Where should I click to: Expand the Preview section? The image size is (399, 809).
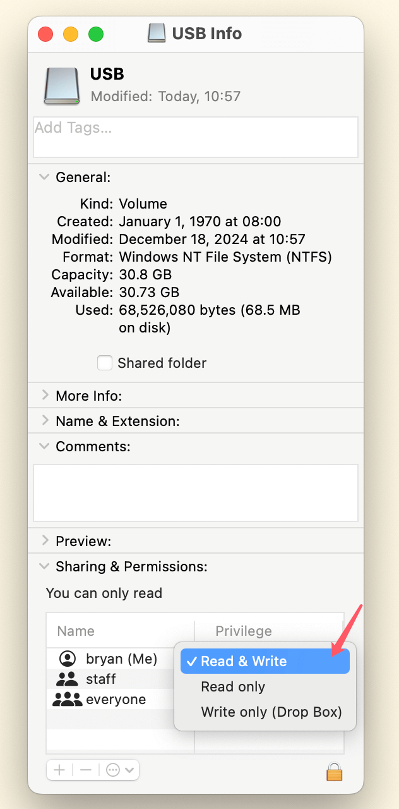point(44,541)
